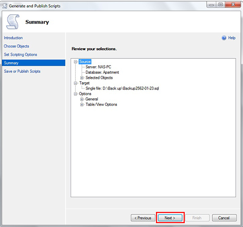Image resolution: width=243 pixels, height=227 pixels.
Task: Collapse the Source tree node
Action: [75, 62]
